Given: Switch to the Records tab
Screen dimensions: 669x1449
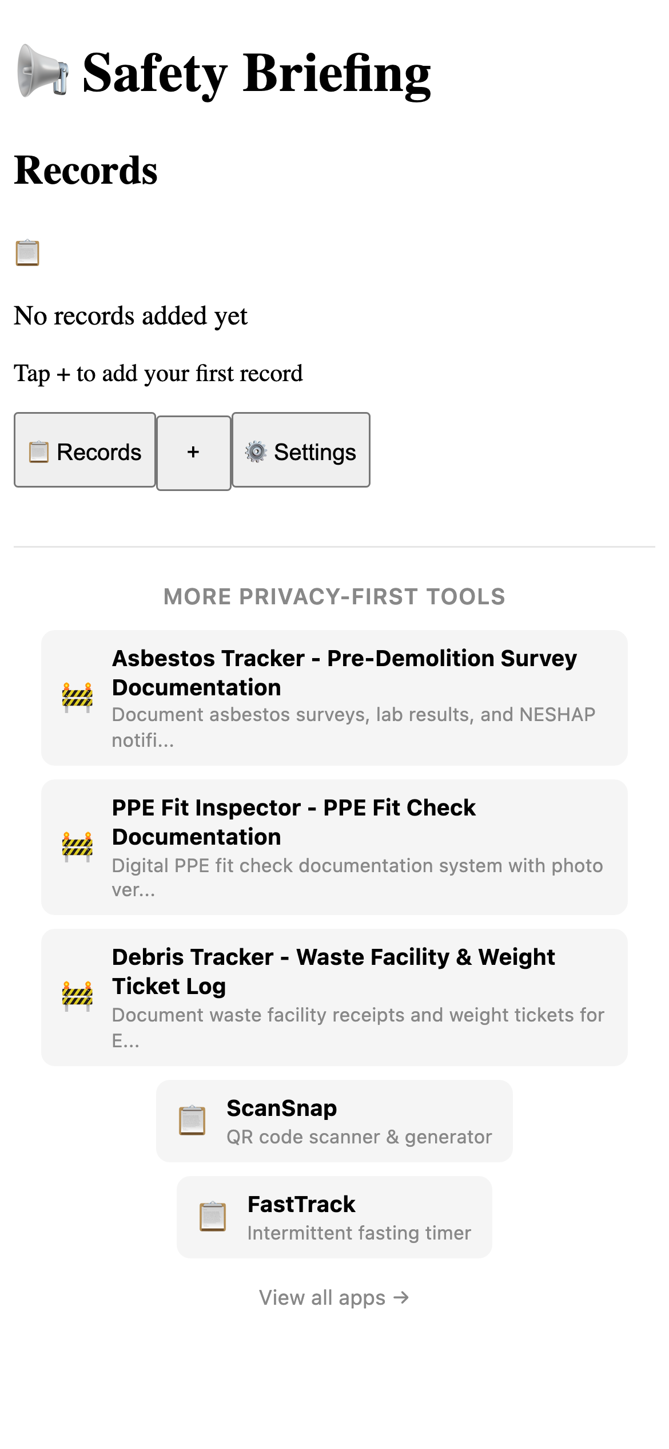Looking at the screenshot, I should click(85, 452).
